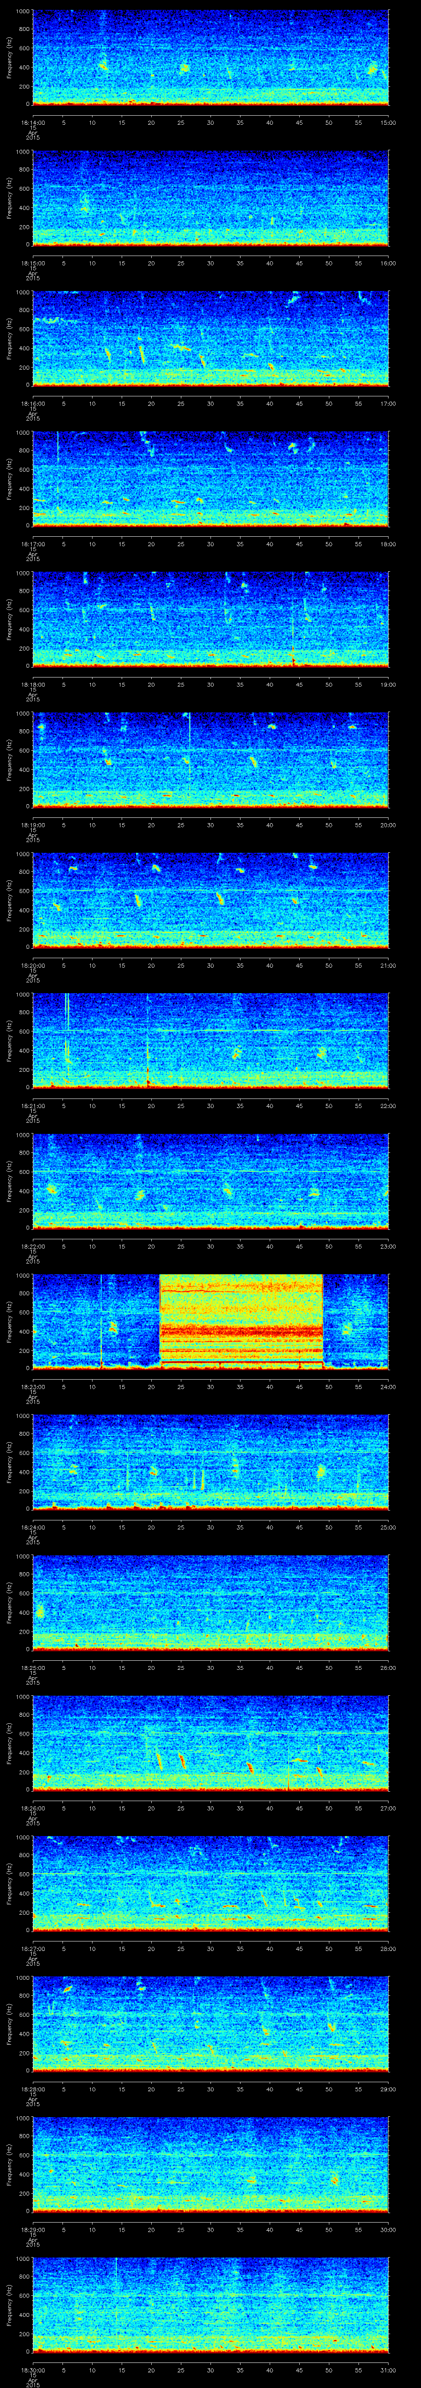Click the 18:20:00 start time label
This screenshot has width=421, height=2388.
click(32, 965)
